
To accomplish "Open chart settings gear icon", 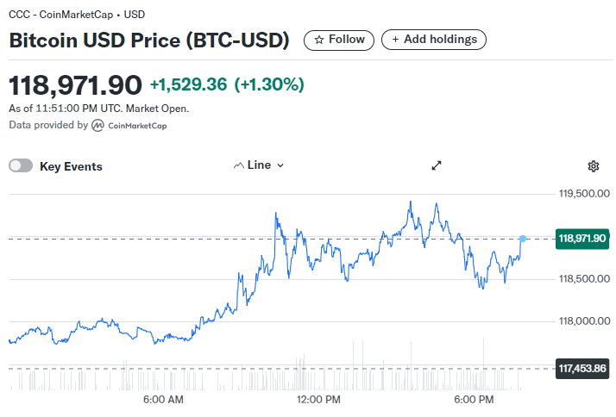I will (x=594, y=166).
